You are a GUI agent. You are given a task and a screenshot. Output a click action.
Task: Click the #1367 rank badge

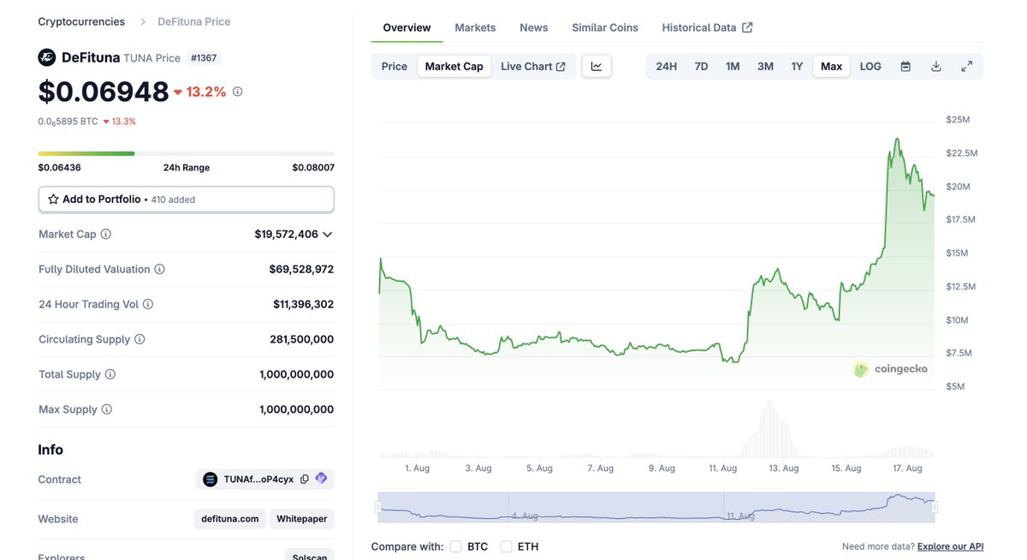204,57
